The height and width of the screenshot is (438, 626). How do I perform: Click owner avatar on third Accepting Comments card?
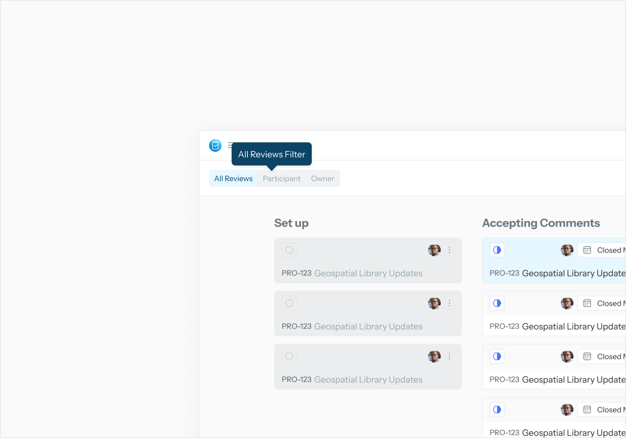tap(567, 357)
